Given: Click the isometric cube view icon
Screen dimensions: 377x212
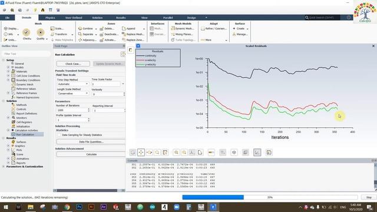Looking at the screenshot, I should (234, 153).
